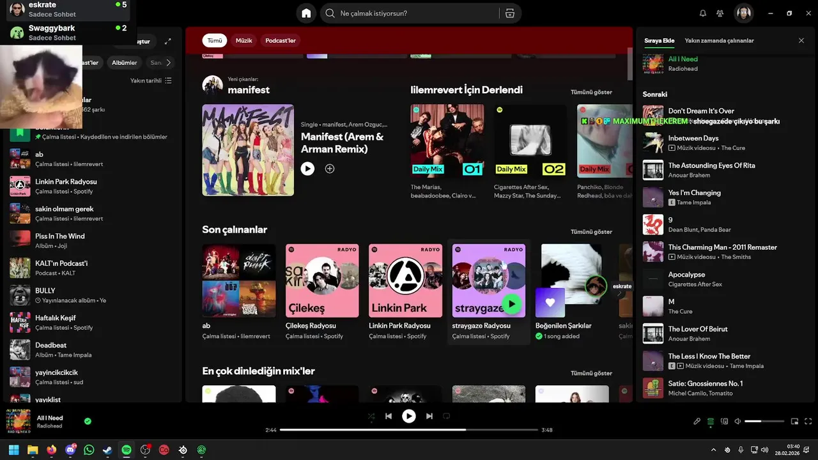Open the Çilekeş Radyosu card
The height and width of the screenshot is (460, 818).
322,292
